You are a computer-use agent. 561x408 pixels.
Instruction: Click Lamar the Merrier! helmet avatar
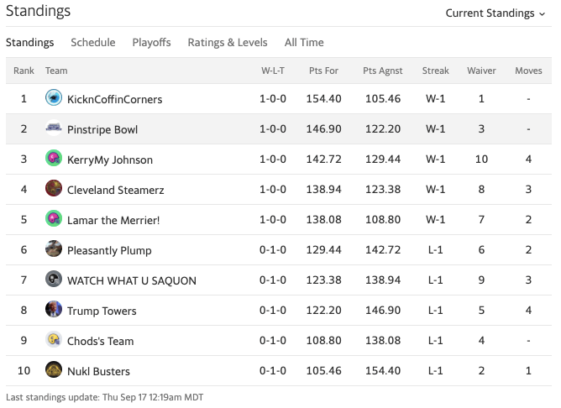(x=54, y=219)
